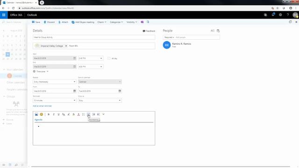
Task: Open the address book icon in People
Action: [x=213, y=31]
